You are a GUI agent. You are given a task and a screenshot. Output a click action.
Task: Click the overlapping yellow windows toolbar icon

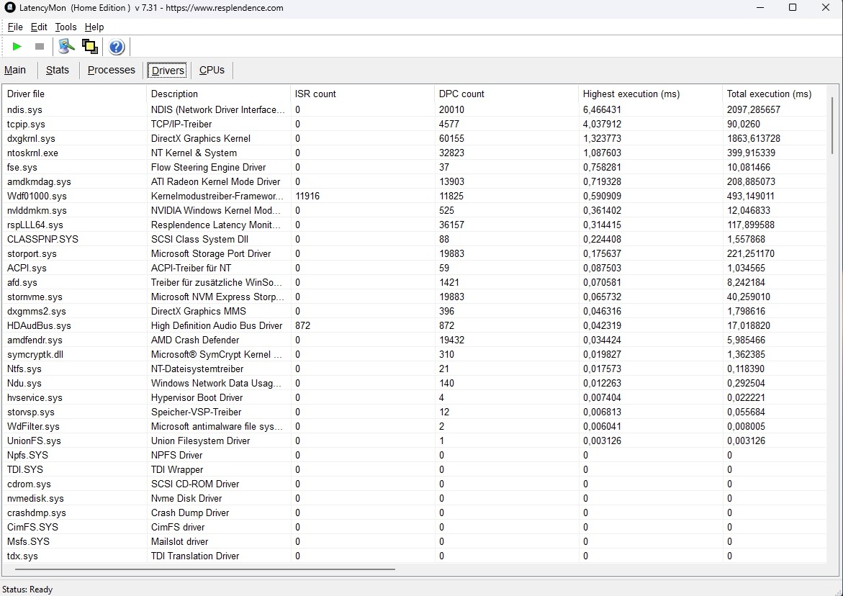90,47
